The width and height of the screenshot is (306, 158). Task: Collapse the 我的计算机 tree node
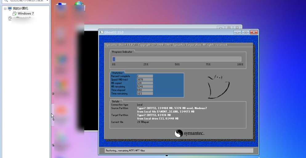(5, 9)
